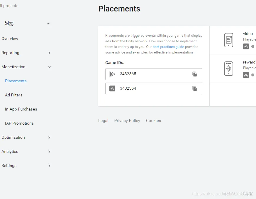Click the game ID value 3432365
The height and width of the screenshot is (199, 256).
pos(128,74)
